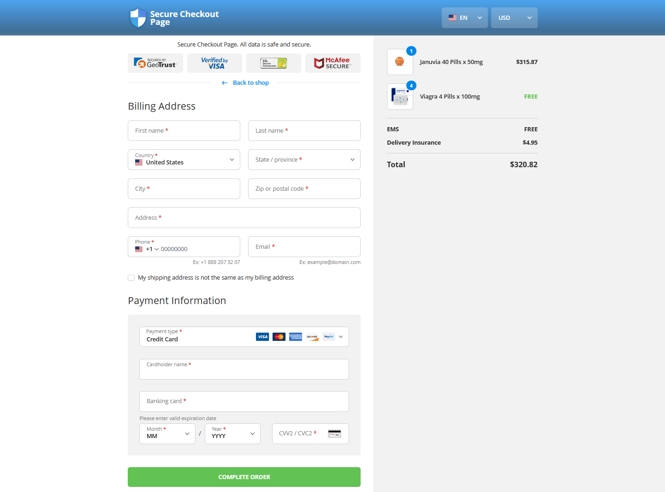Open the Country dropdown

(x=184, y=160)
